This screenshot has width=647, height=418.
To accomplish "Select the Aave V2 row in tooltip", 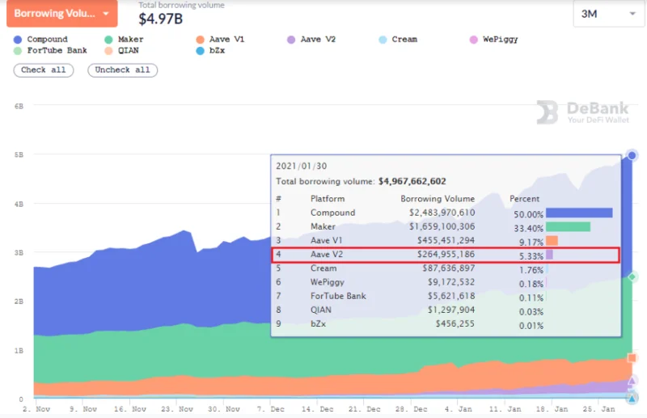I will pos(446,255).
